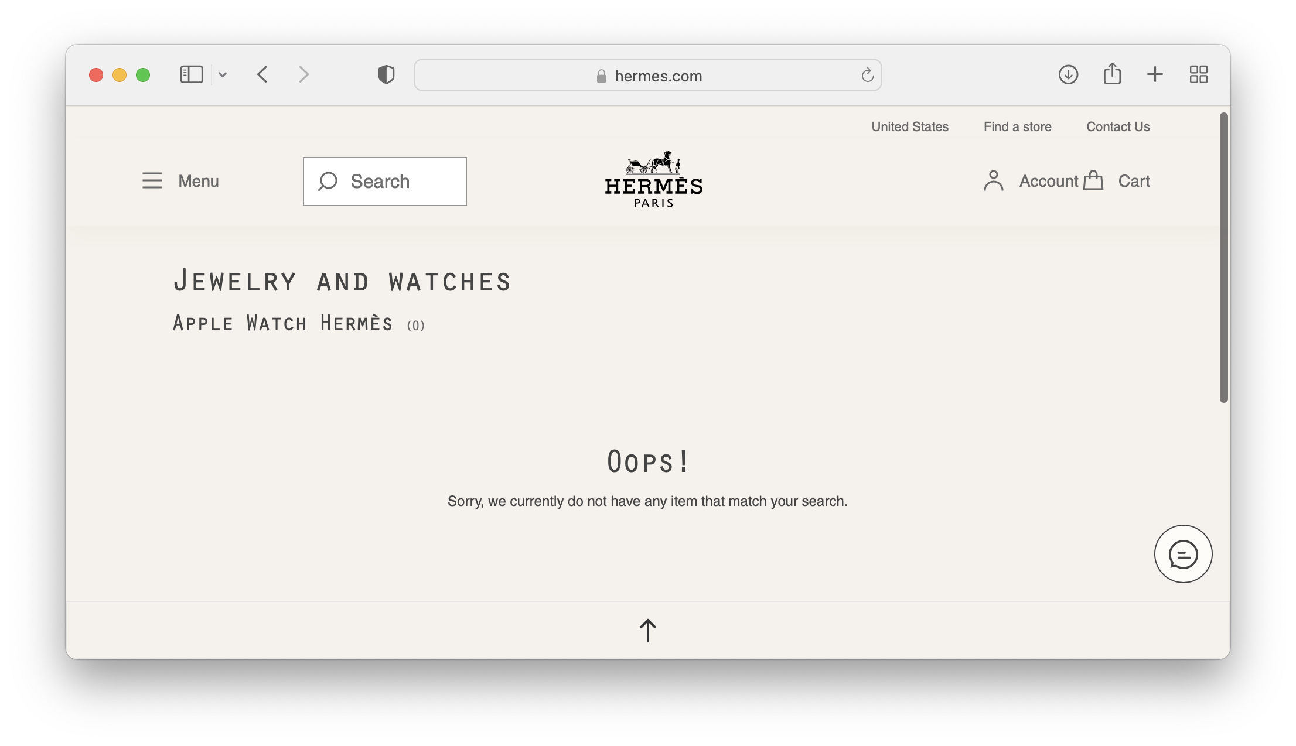Viewport: 1296px width, 746px height.
Task: Click the Account person icon
Action: (x=994, y=181)
